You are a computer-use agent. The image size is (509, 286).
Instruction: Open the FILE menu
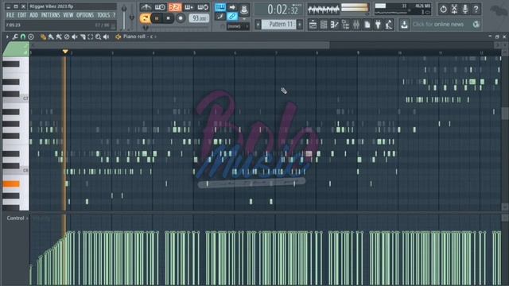[10, 15]
